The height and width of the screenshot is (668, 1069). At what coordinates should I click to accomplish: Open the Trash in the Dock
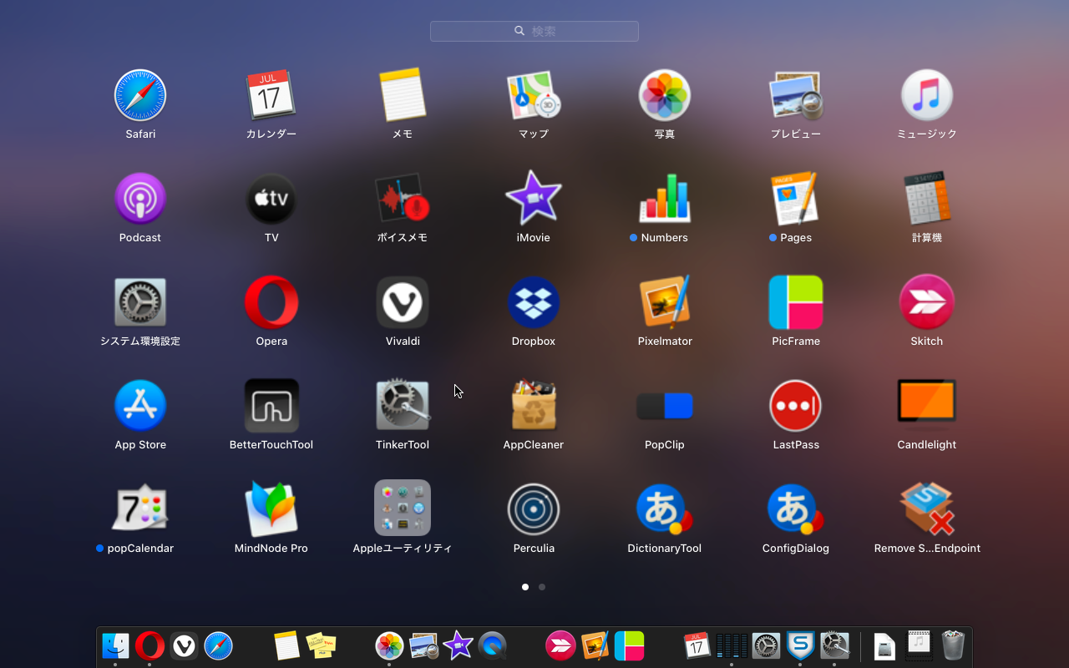click(953, 645)
